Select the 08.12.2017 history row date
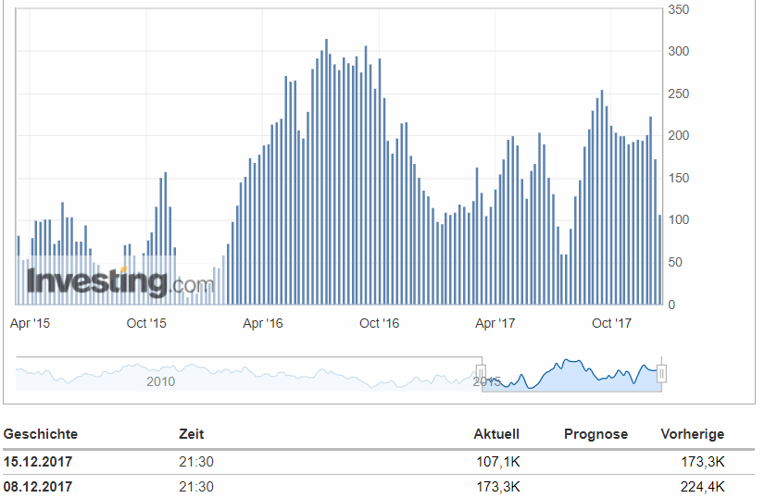This screenshot has width=765, height=498. pyautogui.click(x=38, y=487)
